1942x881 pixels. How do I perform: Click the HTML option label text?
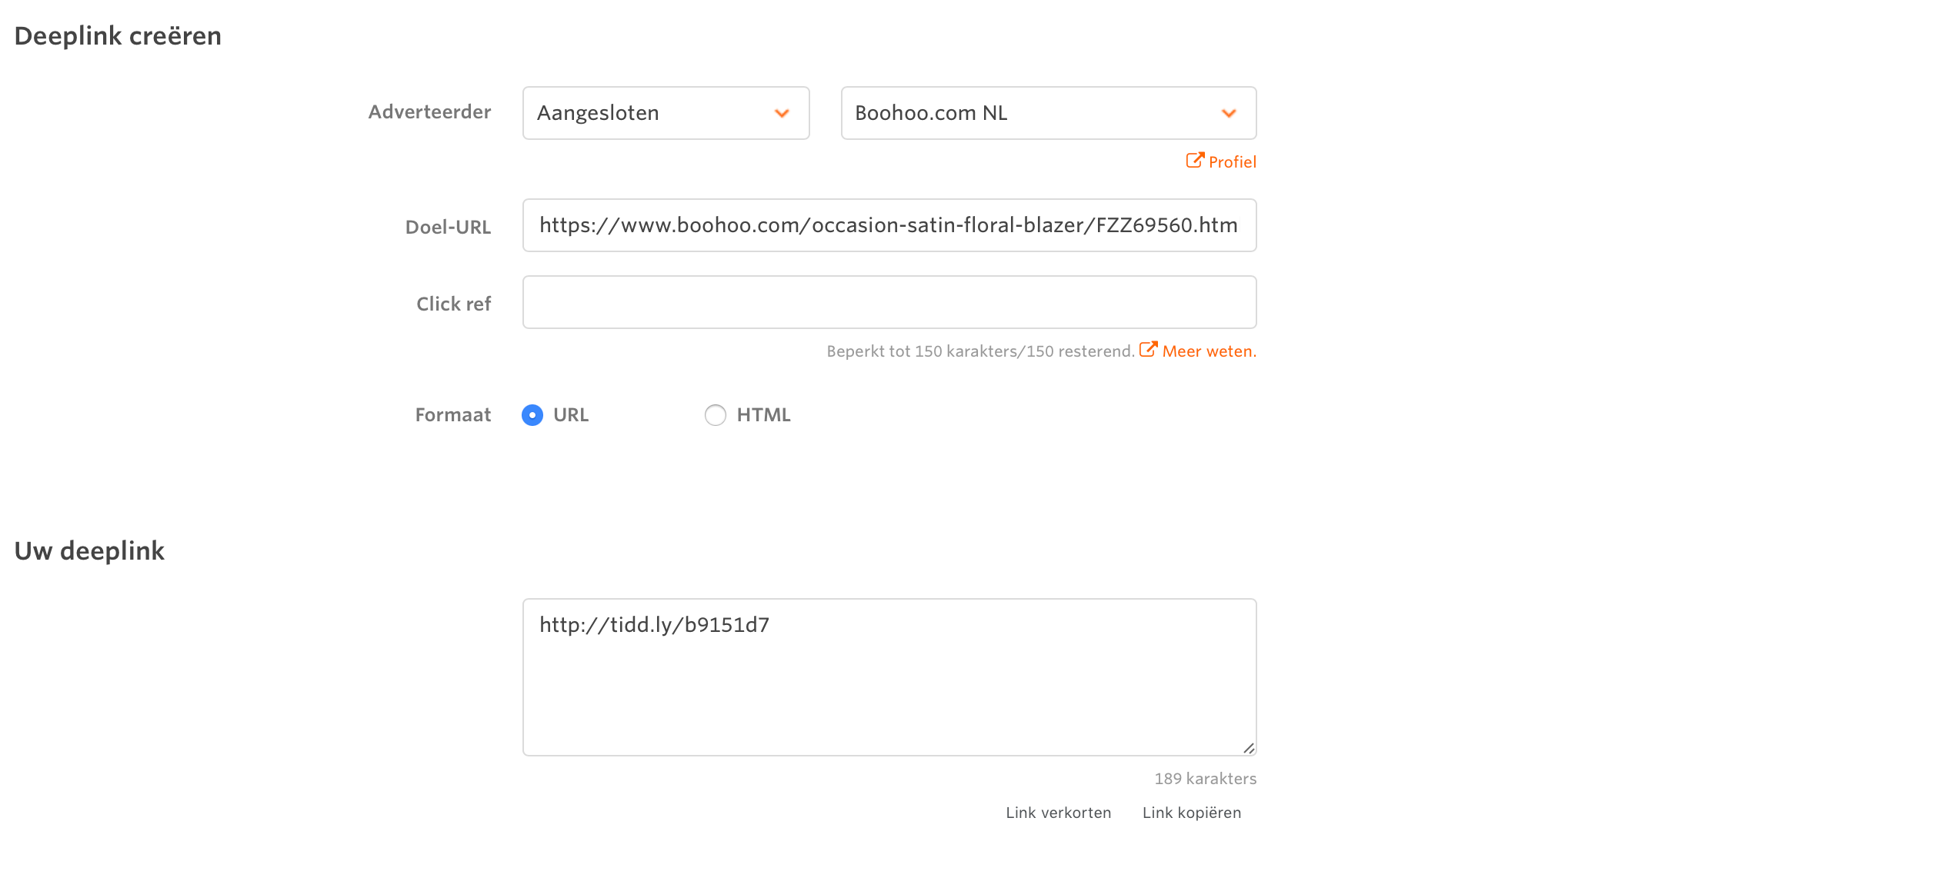pos(763,415)
